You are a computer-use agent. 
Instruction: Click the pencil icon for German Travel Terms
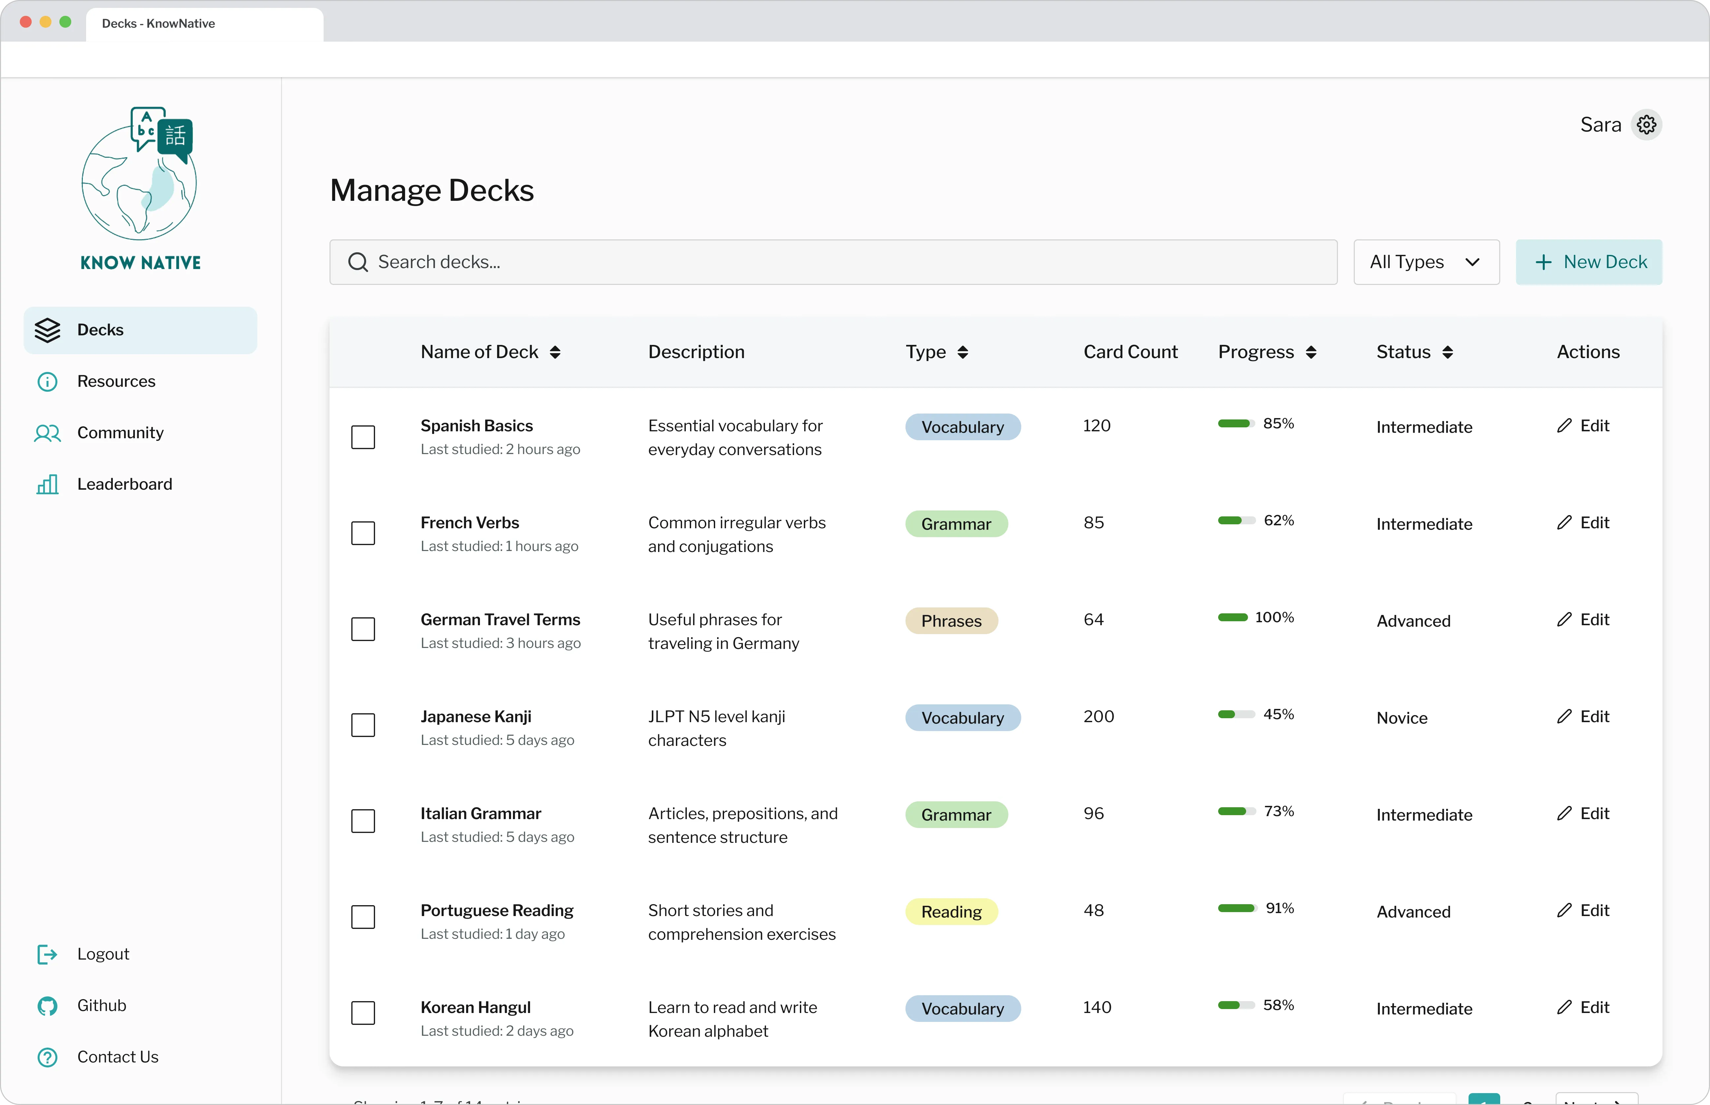tap(1564, 619)
